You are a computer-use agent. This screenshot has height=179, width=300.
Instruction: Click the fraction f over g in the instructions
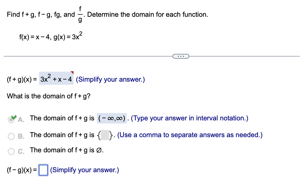[80, 14]
